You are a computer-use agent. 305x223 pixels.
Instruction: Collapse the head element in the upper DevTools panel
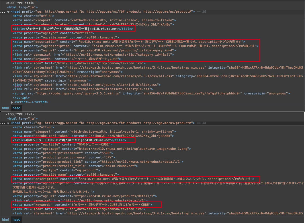coord(8,12)
